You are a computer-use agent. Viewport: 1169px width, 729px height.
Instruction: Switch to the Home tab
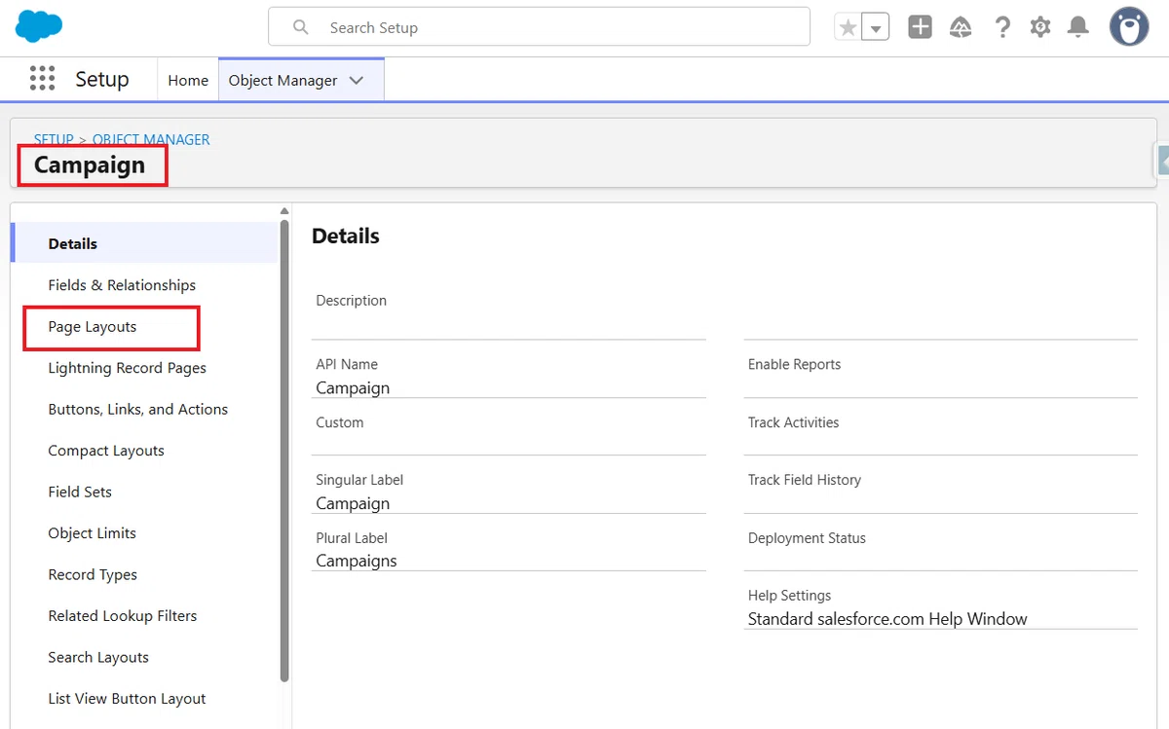point(188,80)
